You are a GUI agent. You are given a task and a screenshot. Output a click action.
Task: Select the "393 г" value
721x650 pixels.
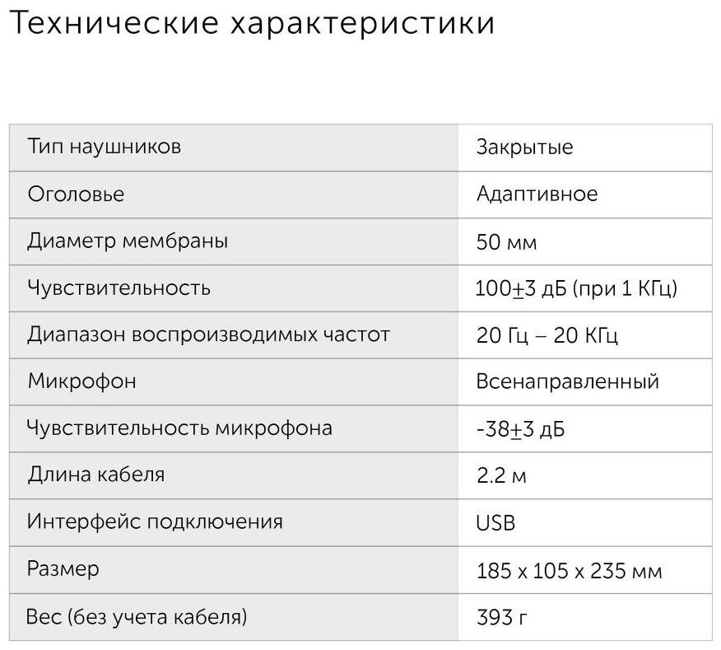(x=498, y=617)
